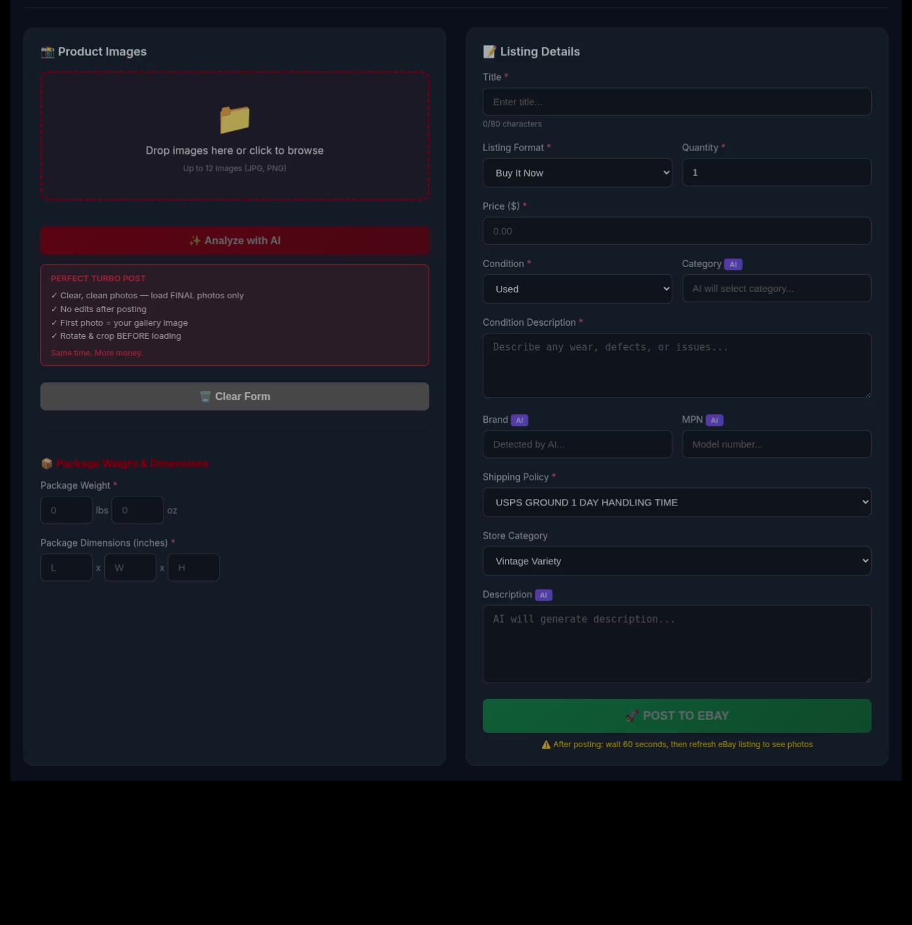Click into the Price input field

[676, 231]
